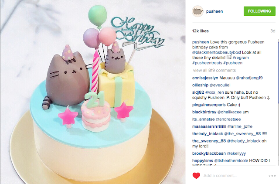The image size is (279, 184).
Task: Visit the brookyblackbean profile
Action: coord(209,153)
